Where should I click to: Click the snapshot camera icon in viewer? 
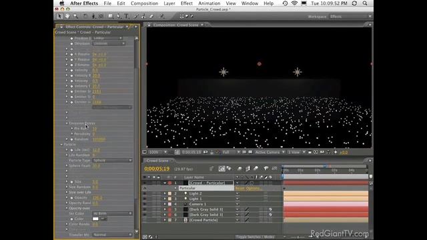pos(205,152)
